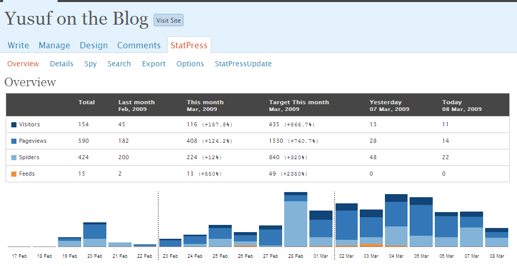Click the Yusuf on the Blog title
517x266 pixels.
click(x=76, y=18)
